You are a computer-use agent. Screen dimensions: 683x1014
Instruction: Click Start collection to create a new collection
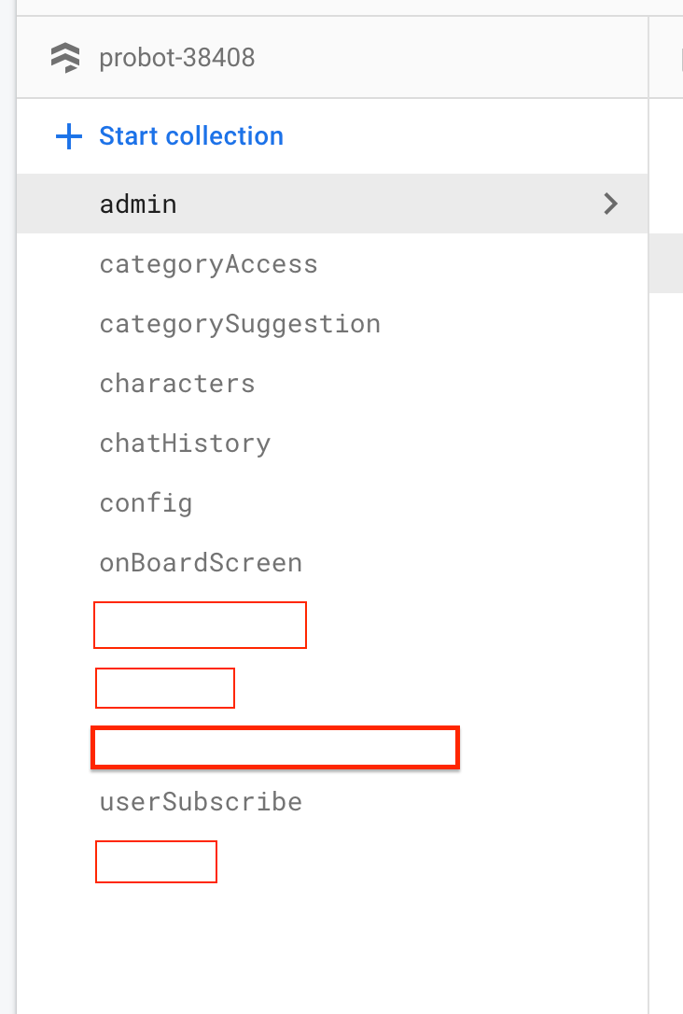[x=190, y=136]
